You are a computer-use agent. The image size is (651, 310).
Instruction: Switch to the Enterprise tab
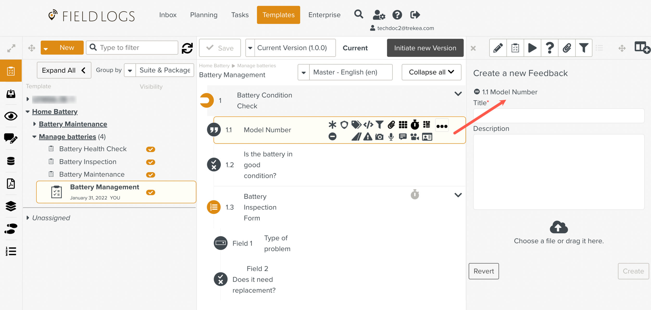click(x=324, y=15)
